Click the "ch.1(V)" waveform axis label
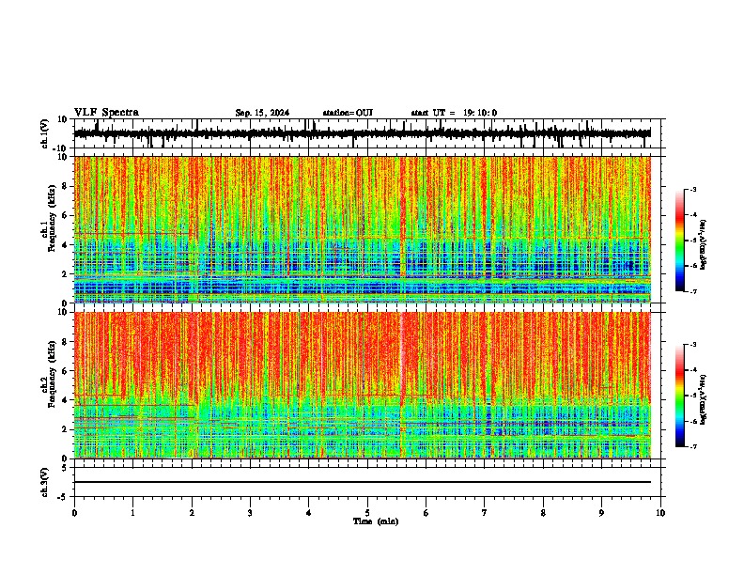The width and height of the screenshot is (744, 575). point(45,133)
